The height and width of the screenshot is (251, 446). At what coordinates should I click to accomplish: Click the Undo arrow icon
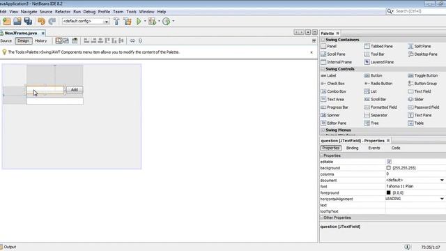click(41, 22)
